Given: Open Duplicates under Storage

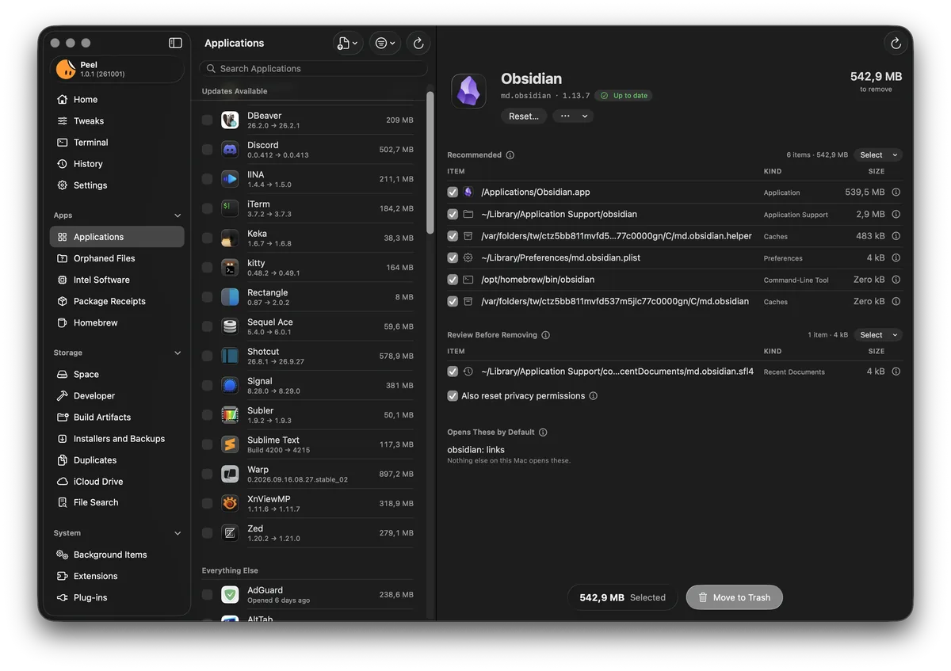Looking at the screenshot, I should 116,459.
